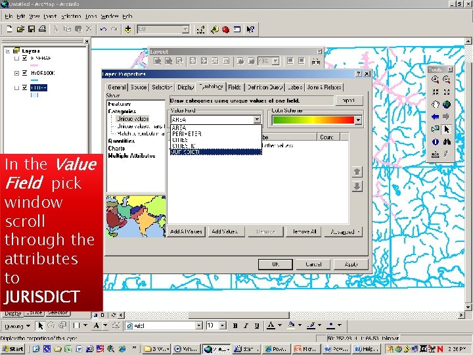The width and height of the screenshot is (473, 355).
Task: Choose JURISDICT from the field list
Action: coord(215,152)
